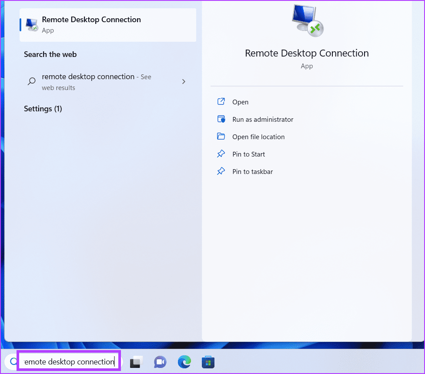
Task: Launch the Teams Chat taskbar icon
Action: [160, 362]
